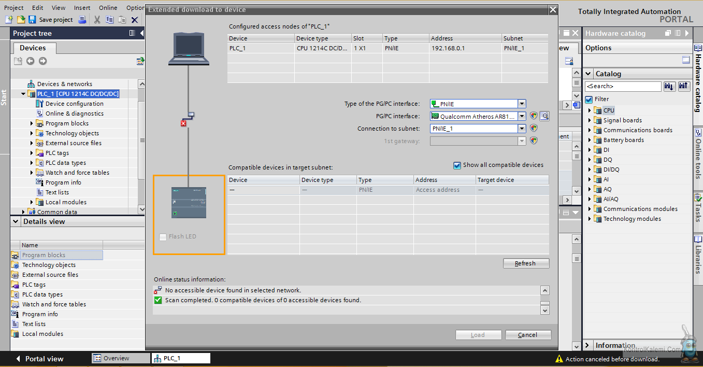Click search-up icon in Hardware catalog
Image resolution: width=703 pixels, height=367 pixels.
684,86
